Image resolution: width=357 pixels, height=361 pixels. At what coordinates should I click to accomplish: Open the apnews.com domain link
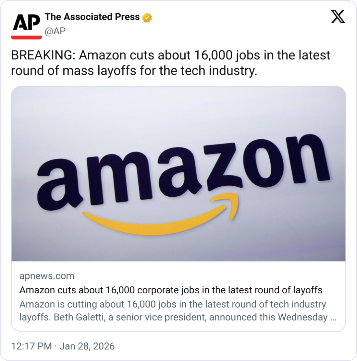[47, 276]
